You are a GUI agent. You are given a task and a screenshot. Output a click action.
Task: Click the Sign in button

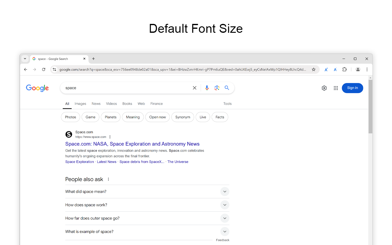(352, 88)
